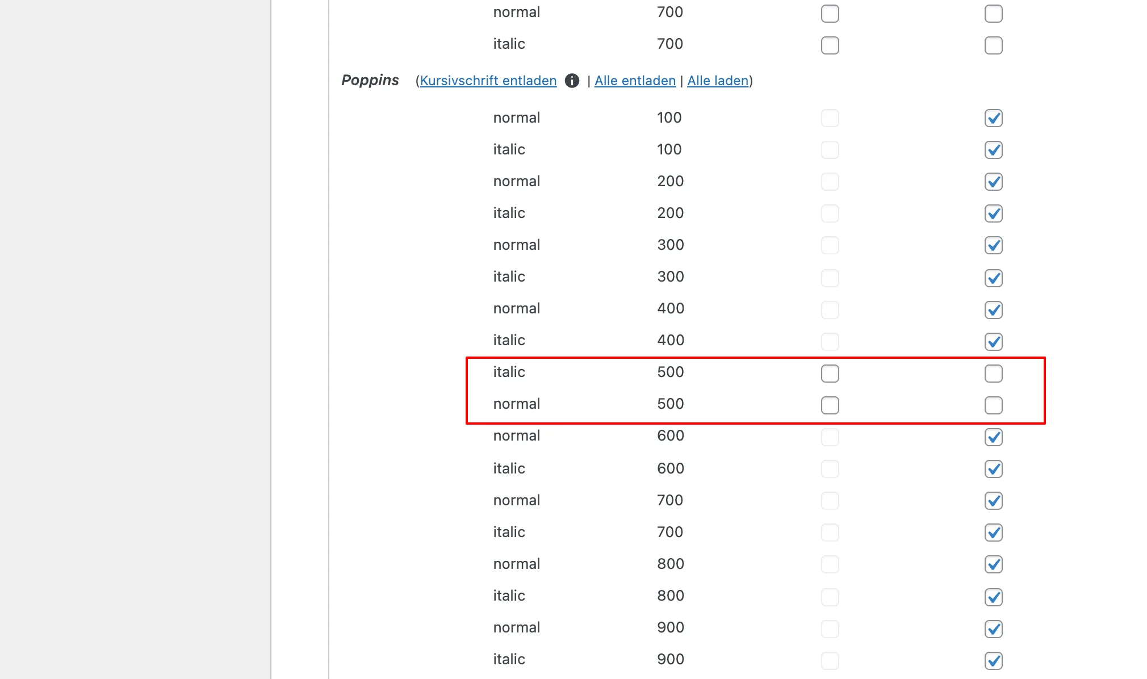The width and height of the screenshot is (1147, 679).
Task: Click the Kursivschrift entladen link
Action: coord(488,81)
